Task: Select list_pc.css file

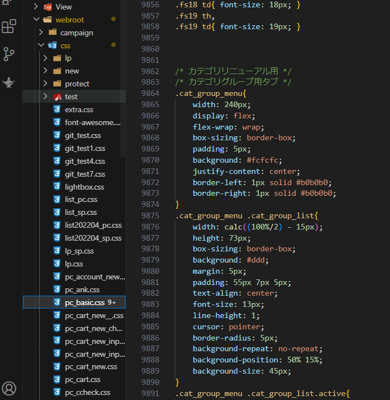Action: coord(81,199)
